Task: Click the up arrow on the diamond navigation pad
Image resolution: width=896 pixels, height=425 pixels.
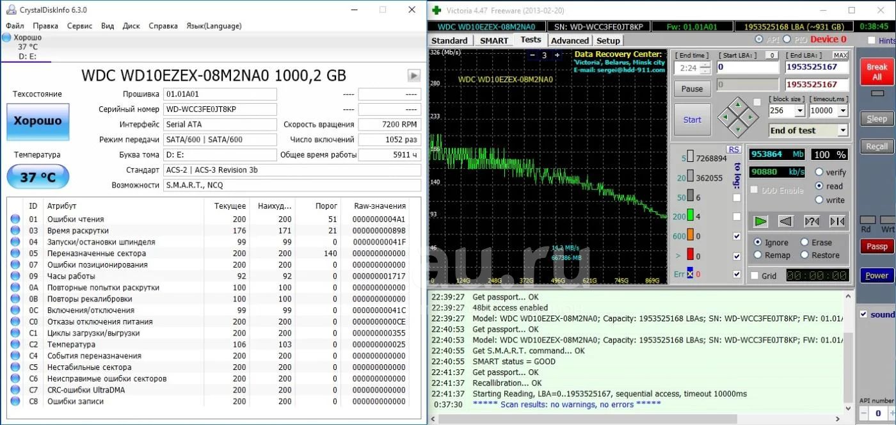Action: (738, 104)
